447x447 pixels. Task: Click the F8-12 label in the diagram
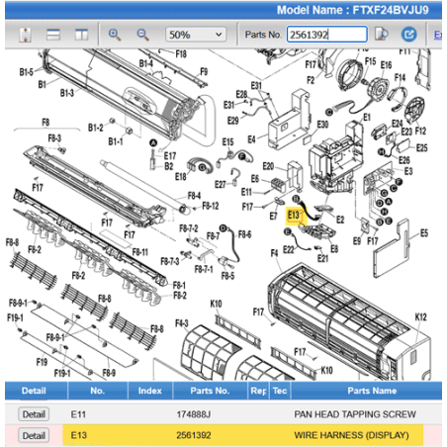[211, 206]
